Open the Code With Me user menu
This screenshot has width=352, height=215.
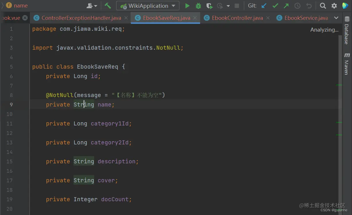[x=92, y=6]
